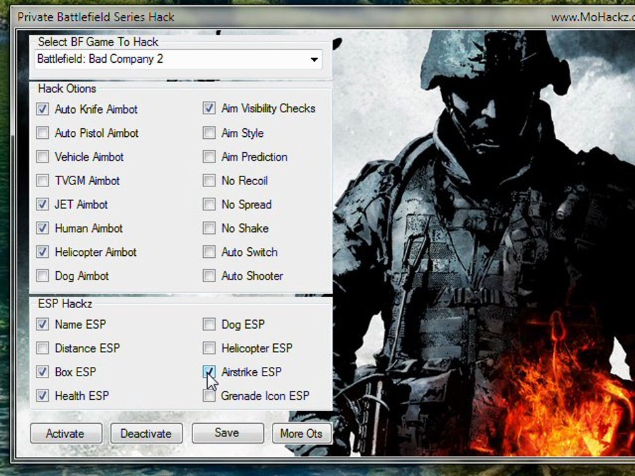Toggle the JET Aimbot checkbox
The width and height of the screenshot is (635, 476).
(x=42, y=204)
